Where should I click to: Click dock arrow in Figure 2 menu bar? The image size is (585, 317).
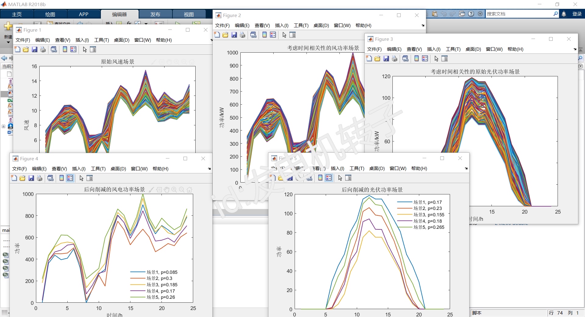423,25
